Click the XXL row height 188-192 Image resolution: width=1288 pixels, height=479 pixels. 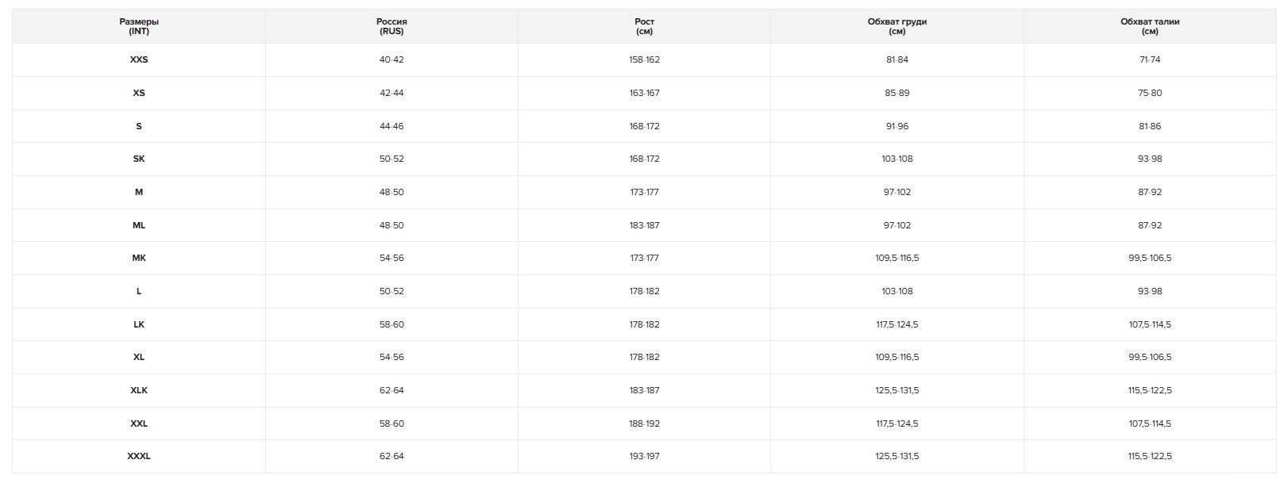644,423
